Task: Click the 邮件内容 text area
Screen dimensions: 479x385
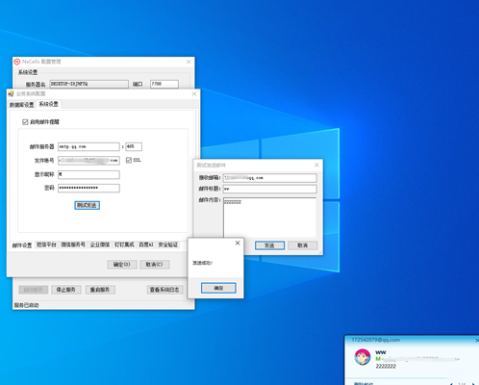Action: coord(270,218)
